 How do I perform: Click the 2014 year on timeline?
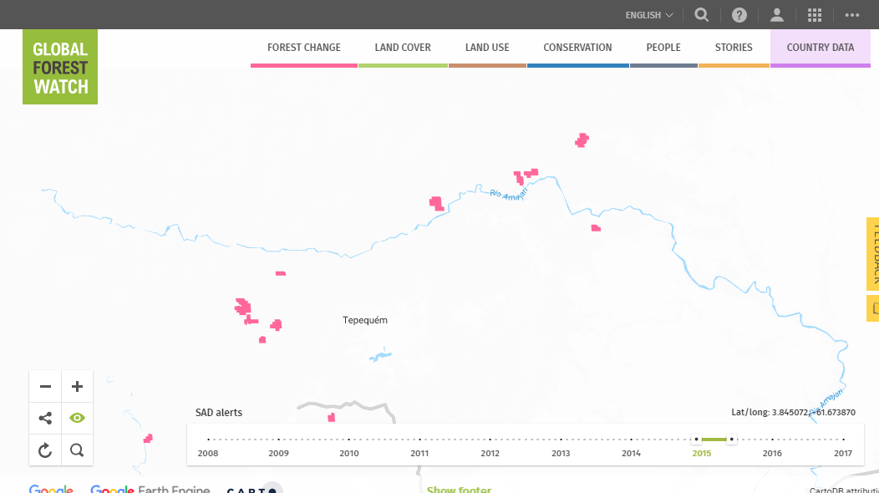tap(631, 453)
